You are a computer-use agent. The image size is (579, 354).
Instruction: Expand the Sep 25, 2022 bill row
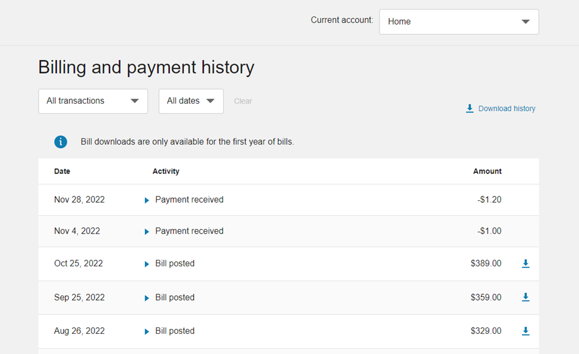(x=147, y=298)
